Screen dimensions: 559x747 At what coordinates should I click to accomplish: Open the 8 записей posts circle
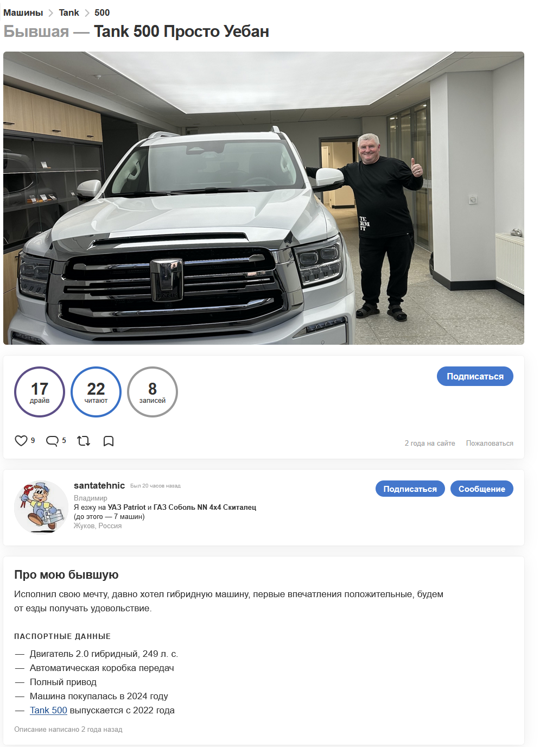153,392
